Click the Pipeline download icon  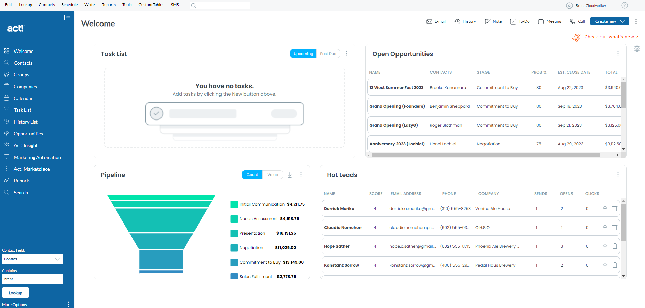click(290, 175)
